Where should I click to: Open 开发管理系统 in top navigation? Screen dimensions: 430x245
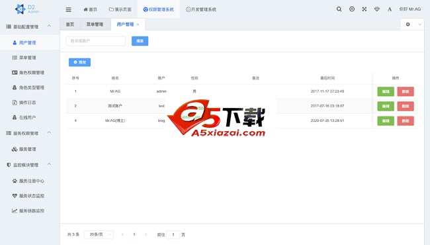coord(201,10)
